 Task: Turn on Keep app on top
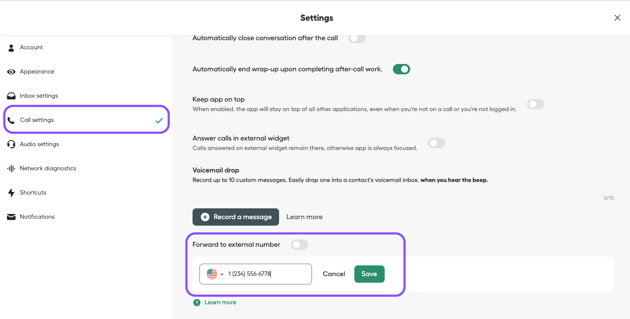536,104
